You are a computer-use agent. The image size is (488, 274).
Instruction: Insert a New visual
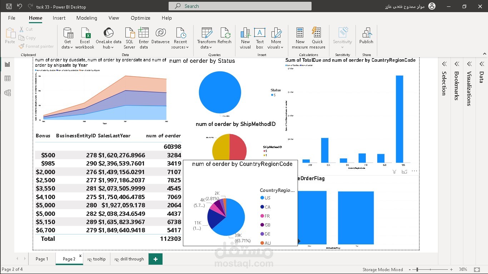[245, 37]
